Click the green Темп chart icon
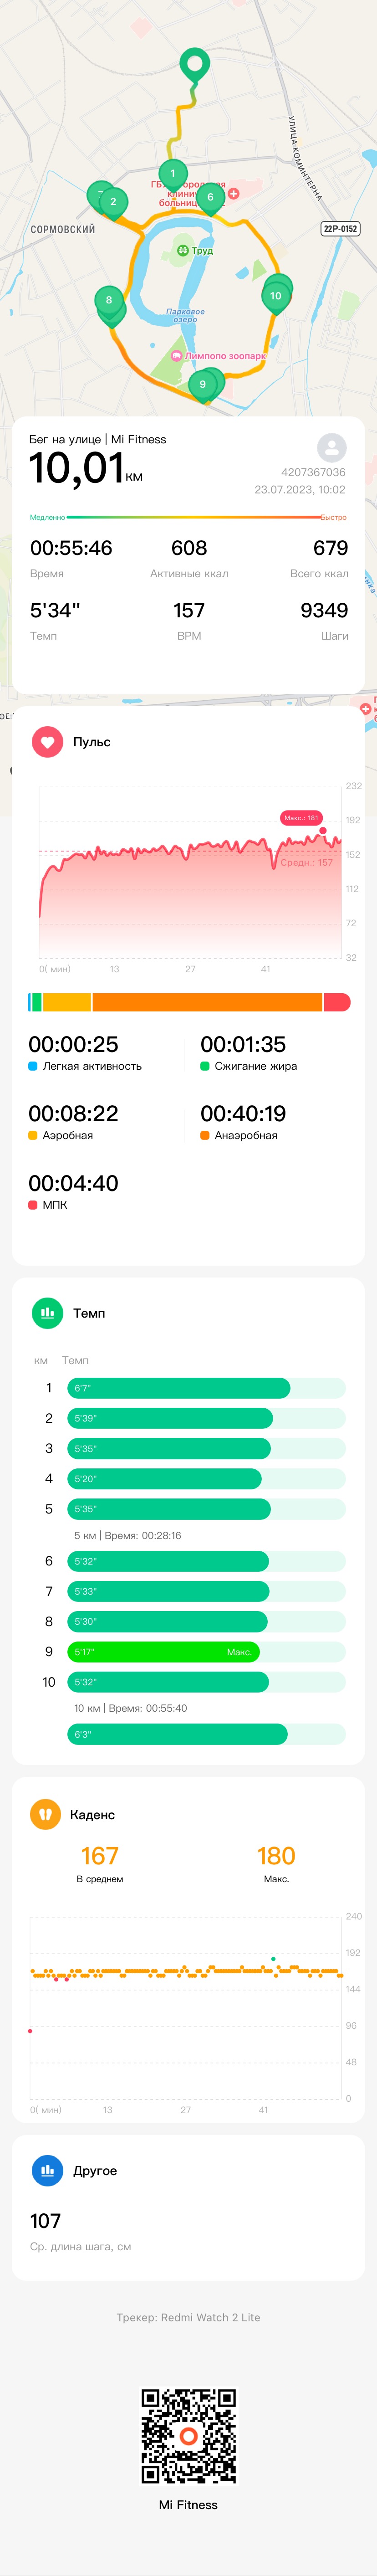The width and height of the screenshot is (377, 2576). tap(47, 1313)
